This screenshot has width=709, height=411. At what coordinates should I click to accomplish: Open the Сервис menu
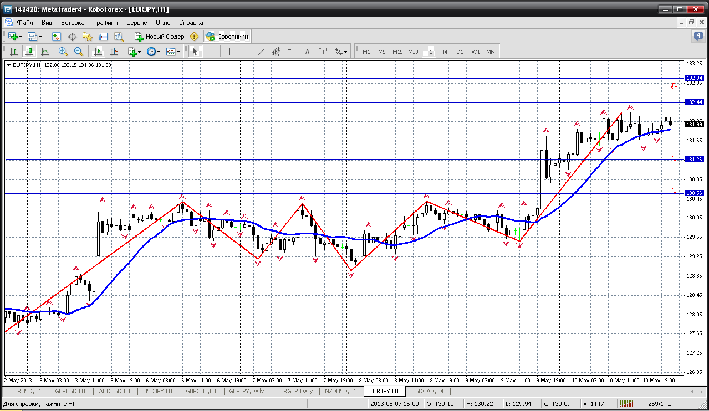(x=136, y=23)
